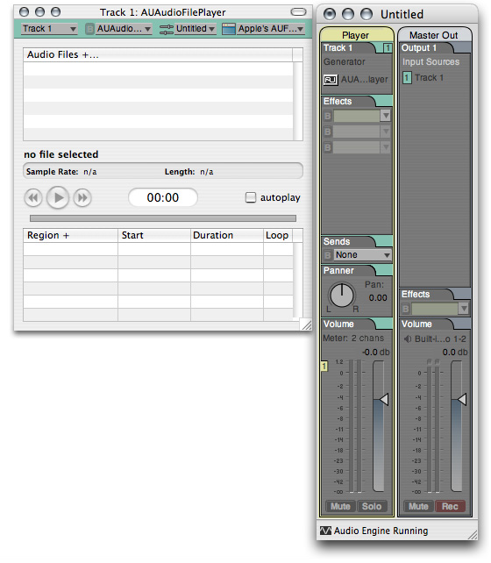This screenshot has width=491, height=563.
Task: Click the Volume section tab in Player strip
Action: point(349,324)
